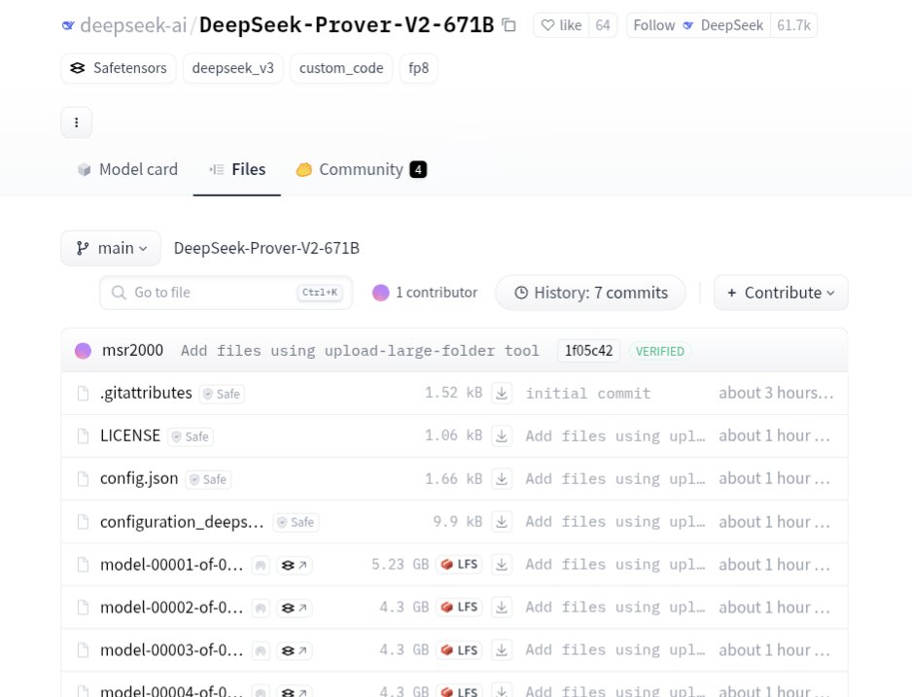Click the LFS badge for model-00001
Screen dimensions: 912x697
point(460,565)
